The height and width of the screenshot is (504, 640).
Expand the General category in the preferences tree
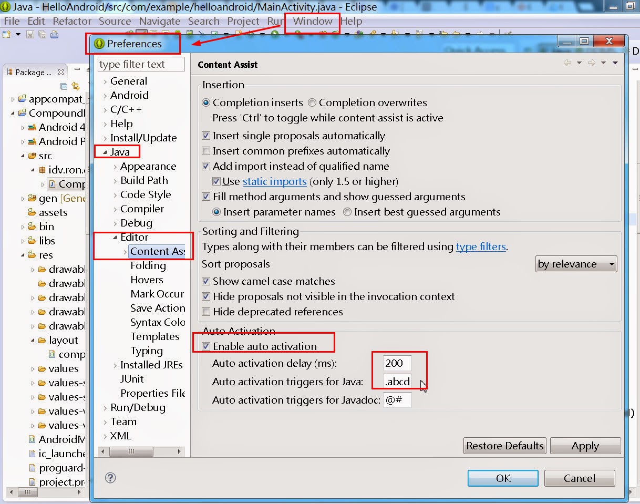pos(105,81)
